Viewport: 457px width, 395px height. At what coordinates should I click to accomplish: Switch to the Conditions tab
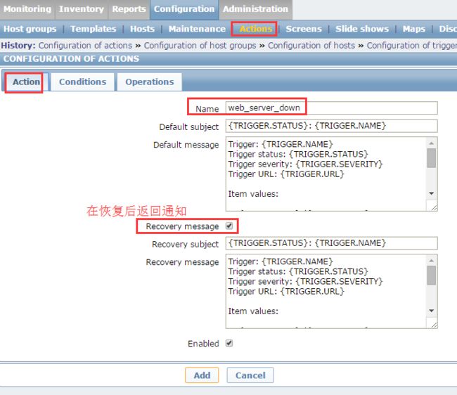coord(83,82)
